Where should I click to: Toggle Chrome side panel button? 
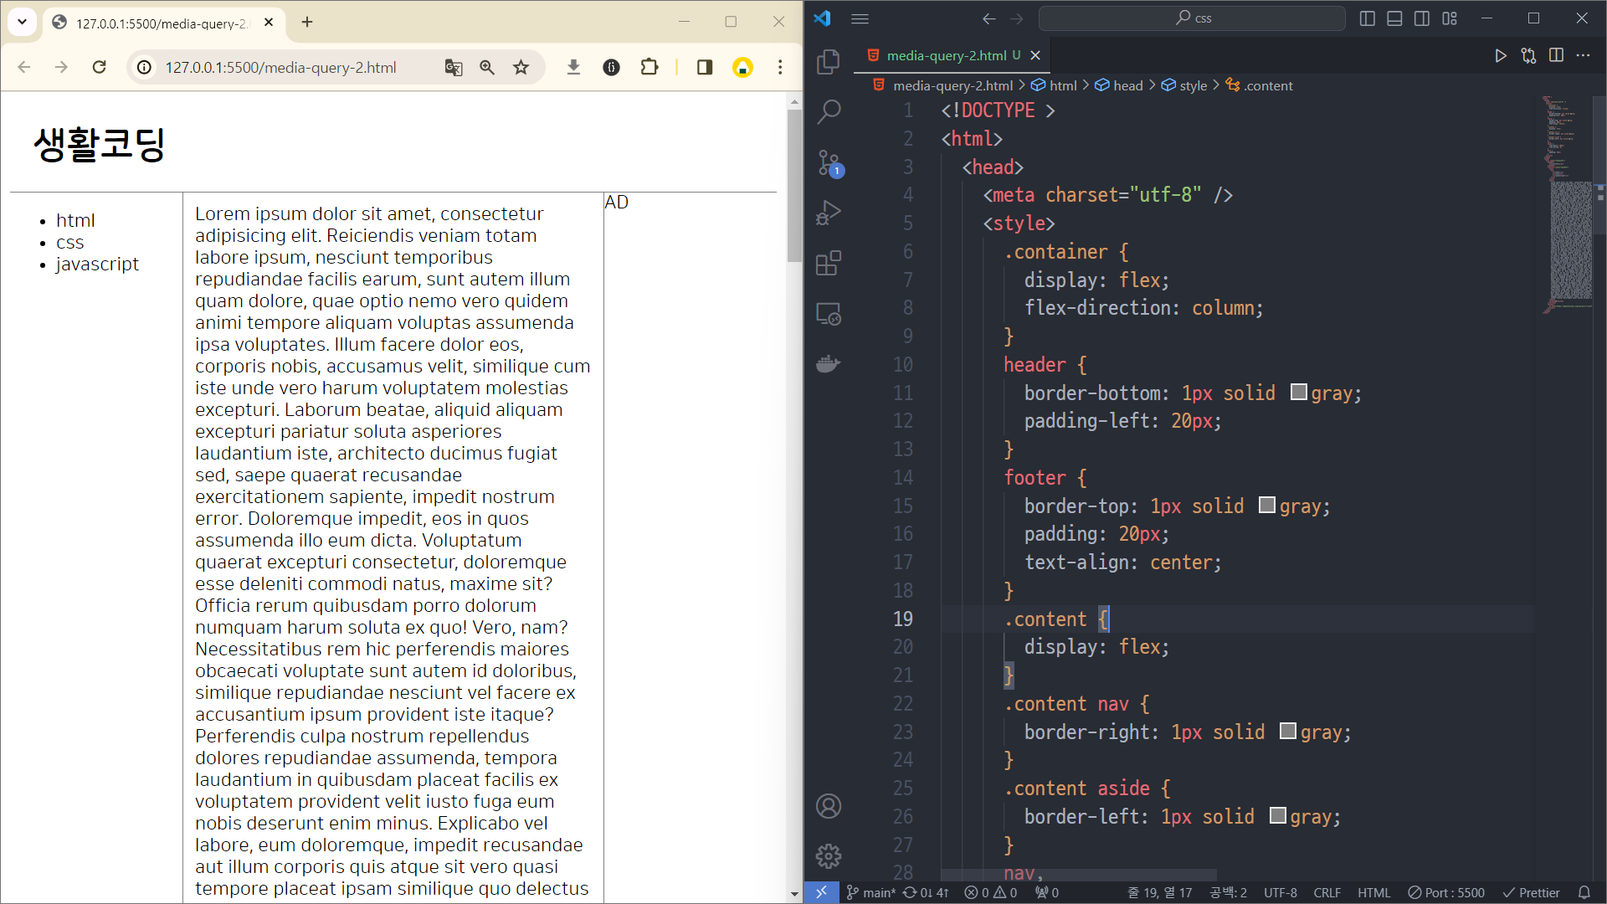[705, 67]
